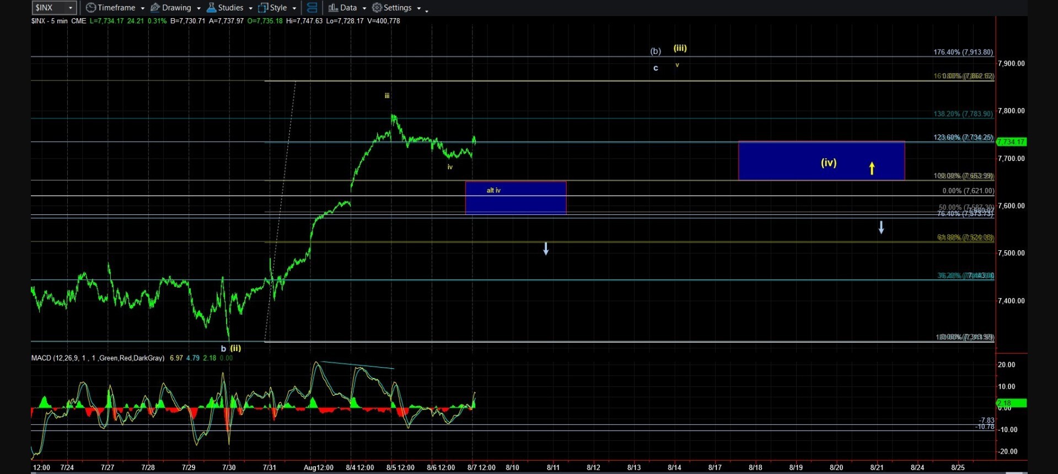Click the "Hi=7,747.63" high readout
Screen dimensions: 1058x474
click(304, 21)
